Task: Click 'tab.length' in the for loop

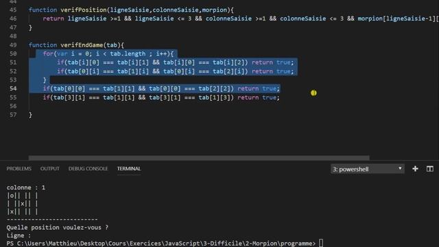Action: click(x=128, y=54)
